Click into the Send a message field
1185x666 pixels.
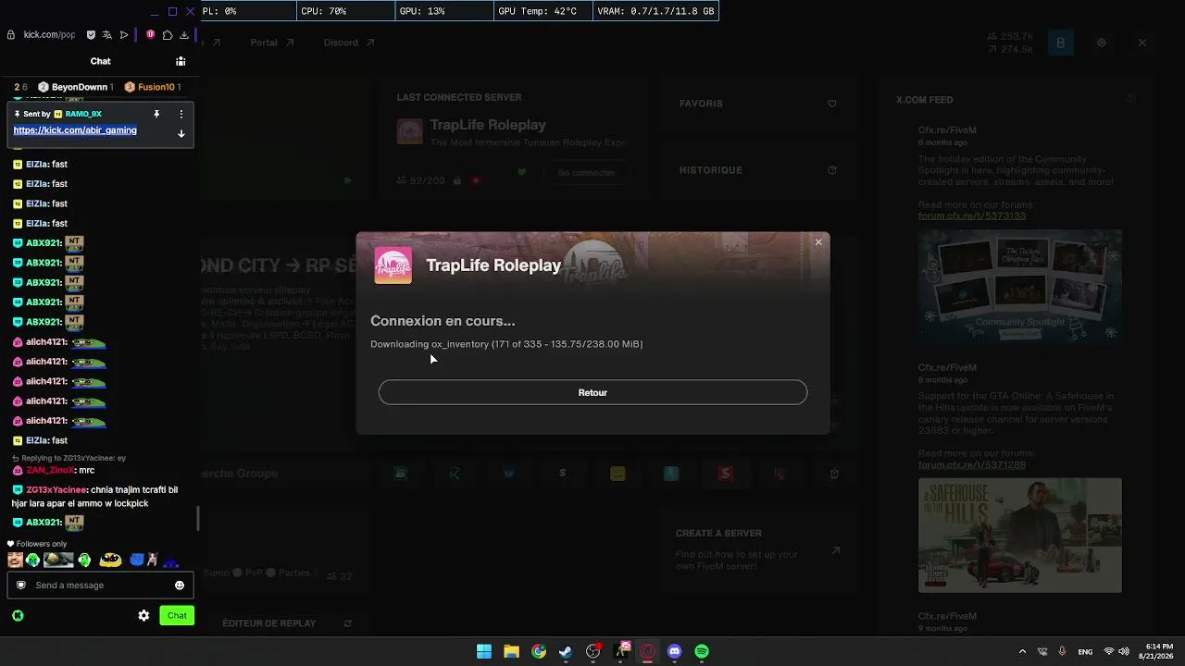(100, 586)
